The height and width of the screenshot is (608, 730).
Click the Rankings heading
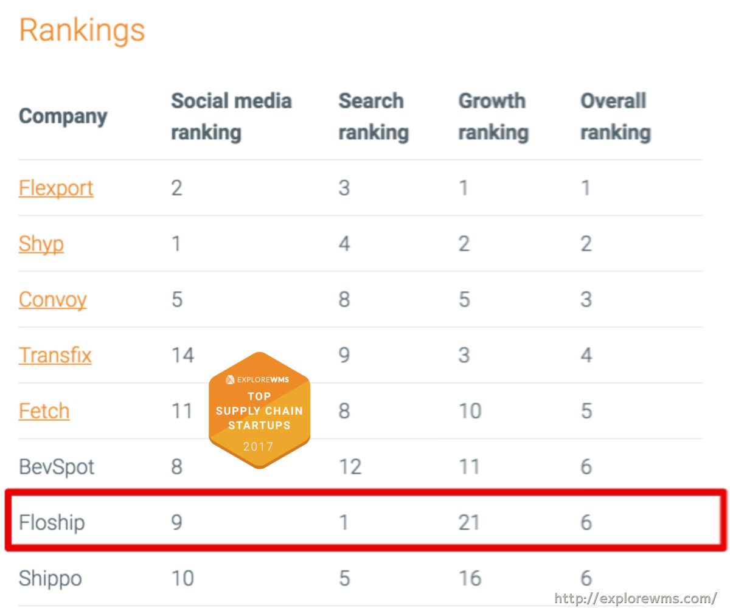tap(82, 30)
